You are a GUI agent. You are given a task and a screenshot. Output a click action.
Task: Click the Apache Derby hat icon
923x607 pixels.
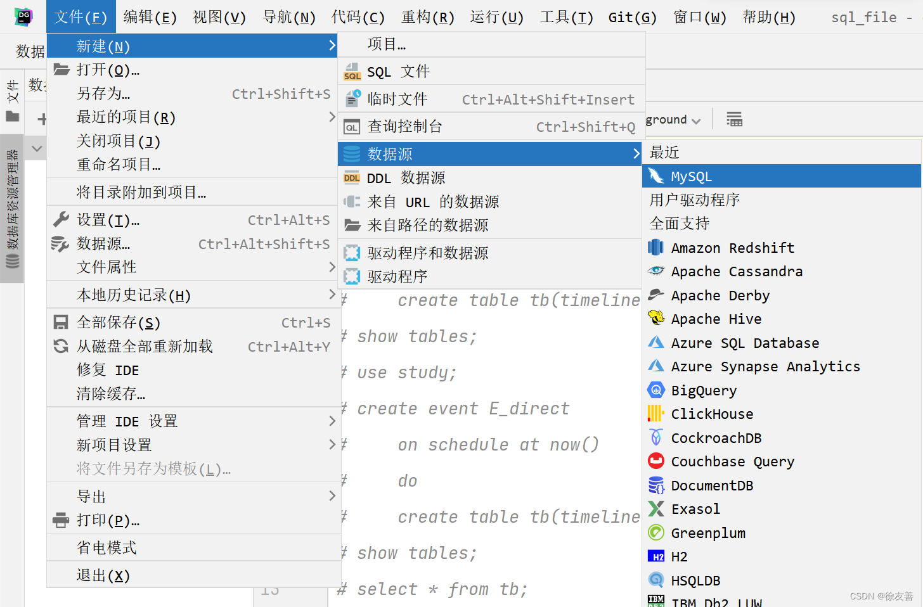click(x=656, y=295)
